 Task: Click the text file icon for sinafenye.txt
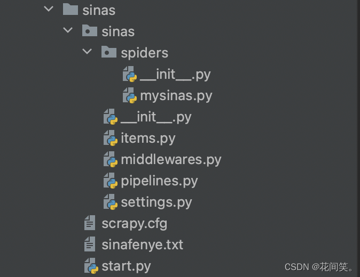90,244
